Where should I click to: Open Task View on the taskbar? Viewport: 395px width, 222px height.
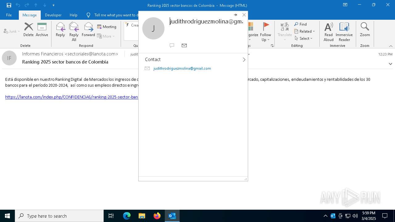pyautogui.click(x=111, y=216)
